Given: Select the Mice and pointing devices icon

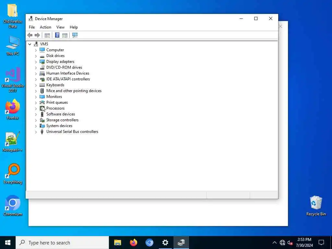Looking at the screenshot, I should pyautogui.click(x=42, y=91).
